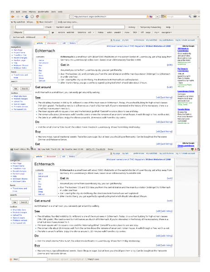This screenshot has width=210, height=272.
Task: Click the Temporary Forwarding button
Action: coord(151,27)
